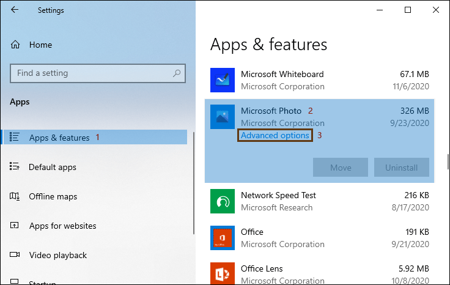The width and height of the screenshot is (450, 285).
Task: Click the Office Lens app icon
Action: pyautogui.click(x=223, y=273)
